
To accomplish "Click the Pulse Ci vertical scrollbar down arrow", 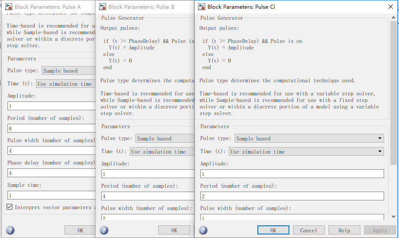I will (x=393, y=217).
